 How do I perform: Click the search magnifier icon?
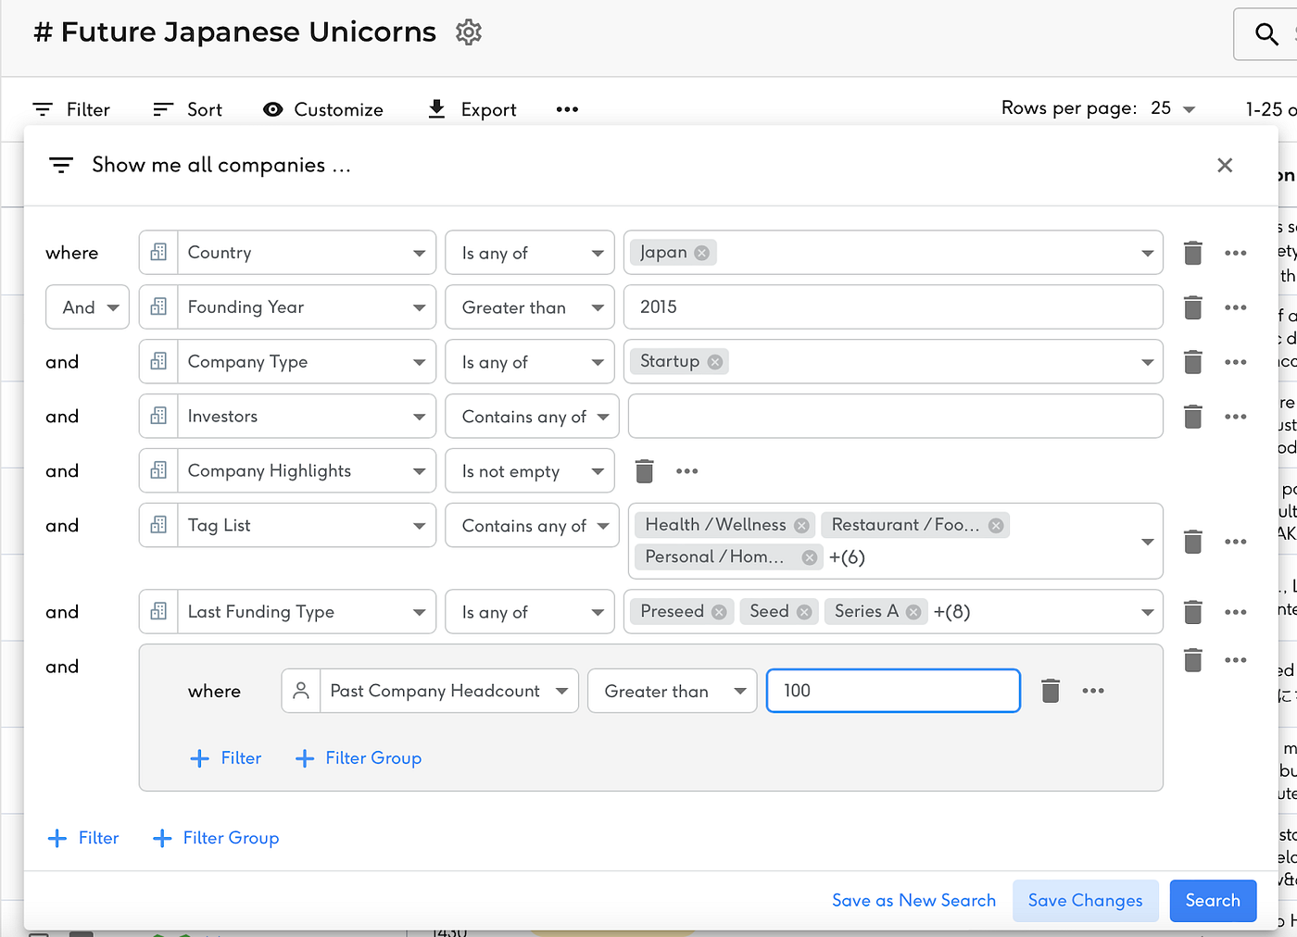1266,34
